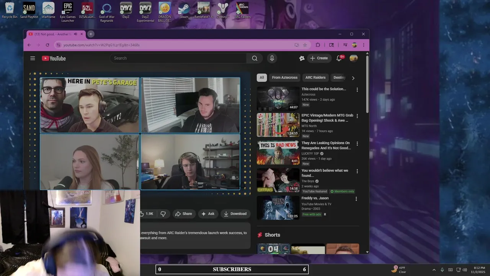This screenshot has width=490, height=276.
Task: Open the taskbar microphone indicator
Action: [x=442, y=269]
